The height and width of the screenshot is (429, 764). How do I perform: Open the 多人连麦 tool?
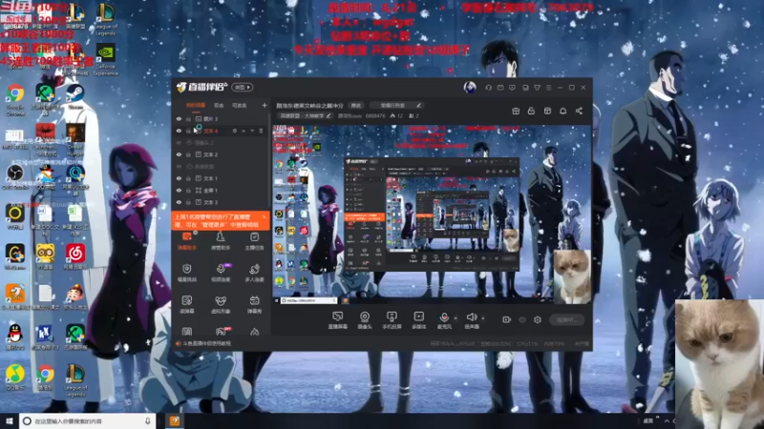[254, 273]
